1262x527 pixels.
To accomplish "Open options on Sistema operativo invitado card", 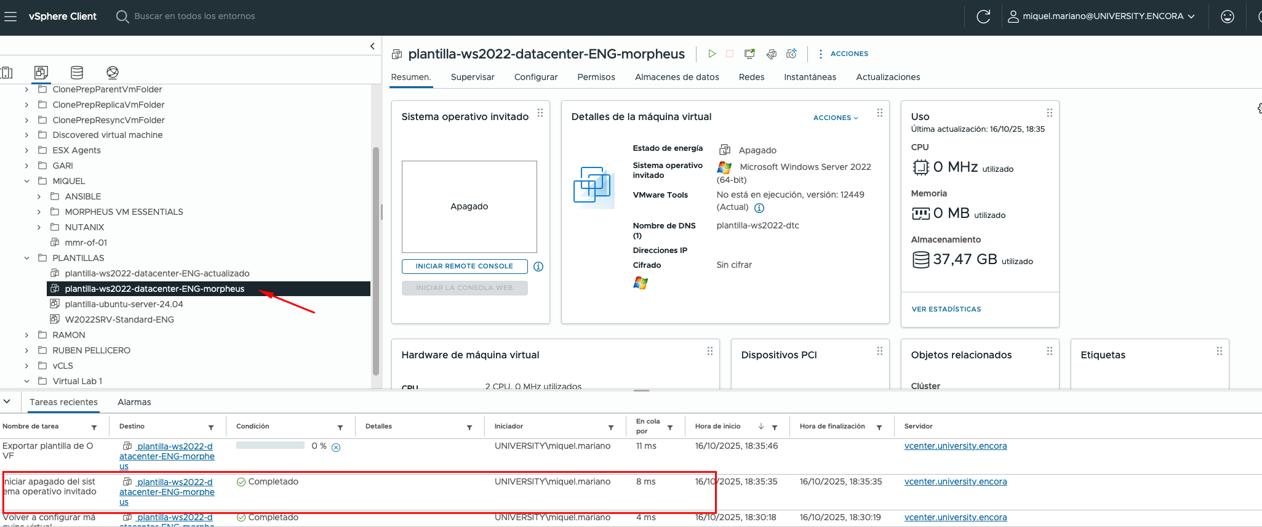I will click(x=540, y=113).
